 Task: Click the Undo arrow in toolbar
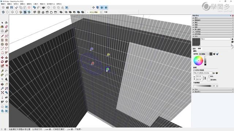tap(34, 7)
